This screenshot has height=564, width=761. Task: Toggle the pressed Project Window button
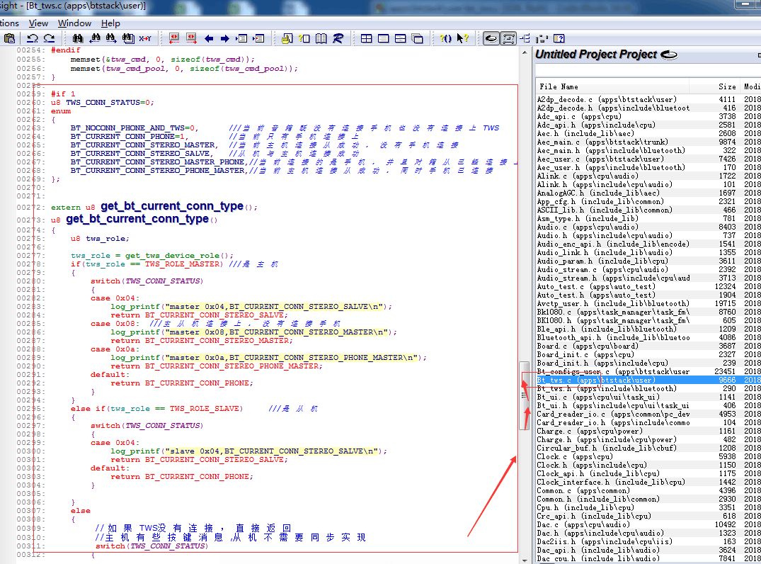(491, 38)
